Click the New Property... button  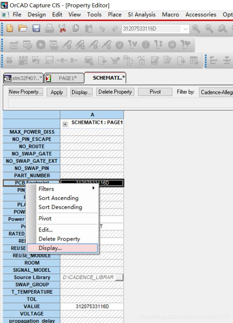tap(25, 92)
